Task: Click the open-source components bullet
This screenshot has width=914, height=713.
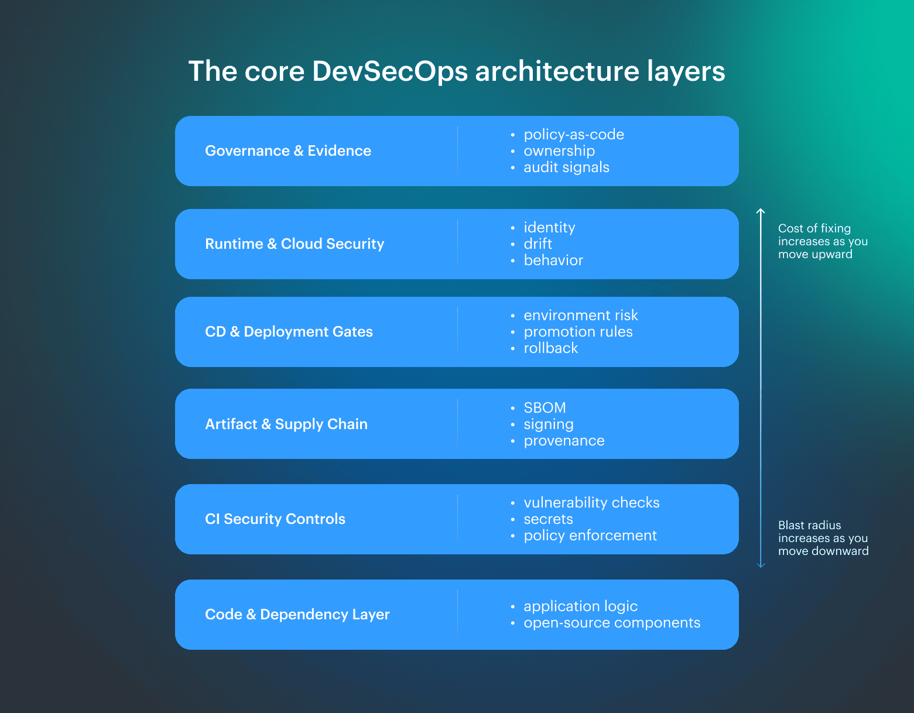Action: coord(612,622)
